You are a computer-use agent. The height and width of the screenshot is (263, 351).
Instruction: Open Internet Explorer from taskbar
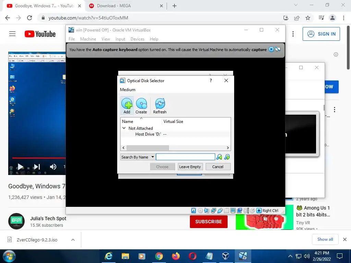pos(109,256)
